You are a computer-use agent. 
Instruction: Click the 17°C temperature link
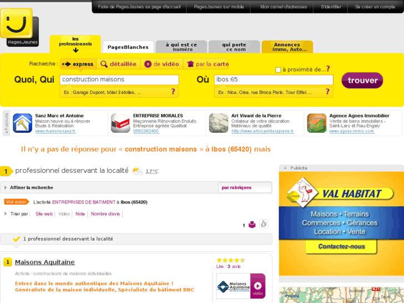coord(152,171)
